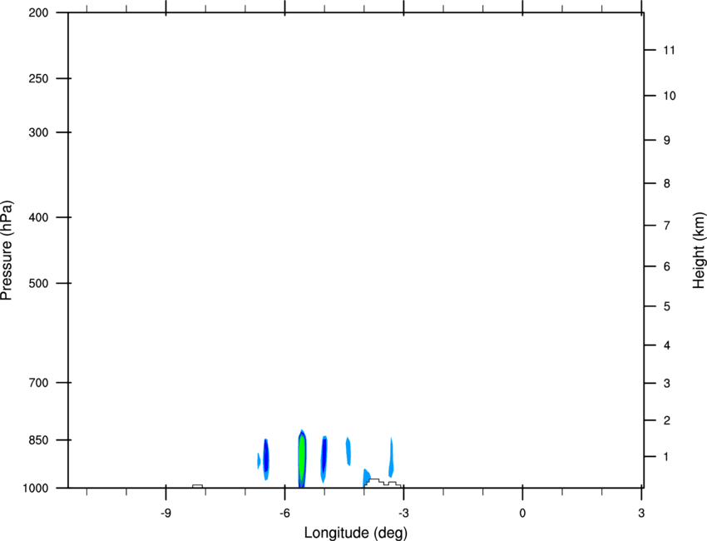The width and height of the screenshot is (707, 541).
Task: Click the dark blue contour near -5 longitude
Action: coord(324,456)
